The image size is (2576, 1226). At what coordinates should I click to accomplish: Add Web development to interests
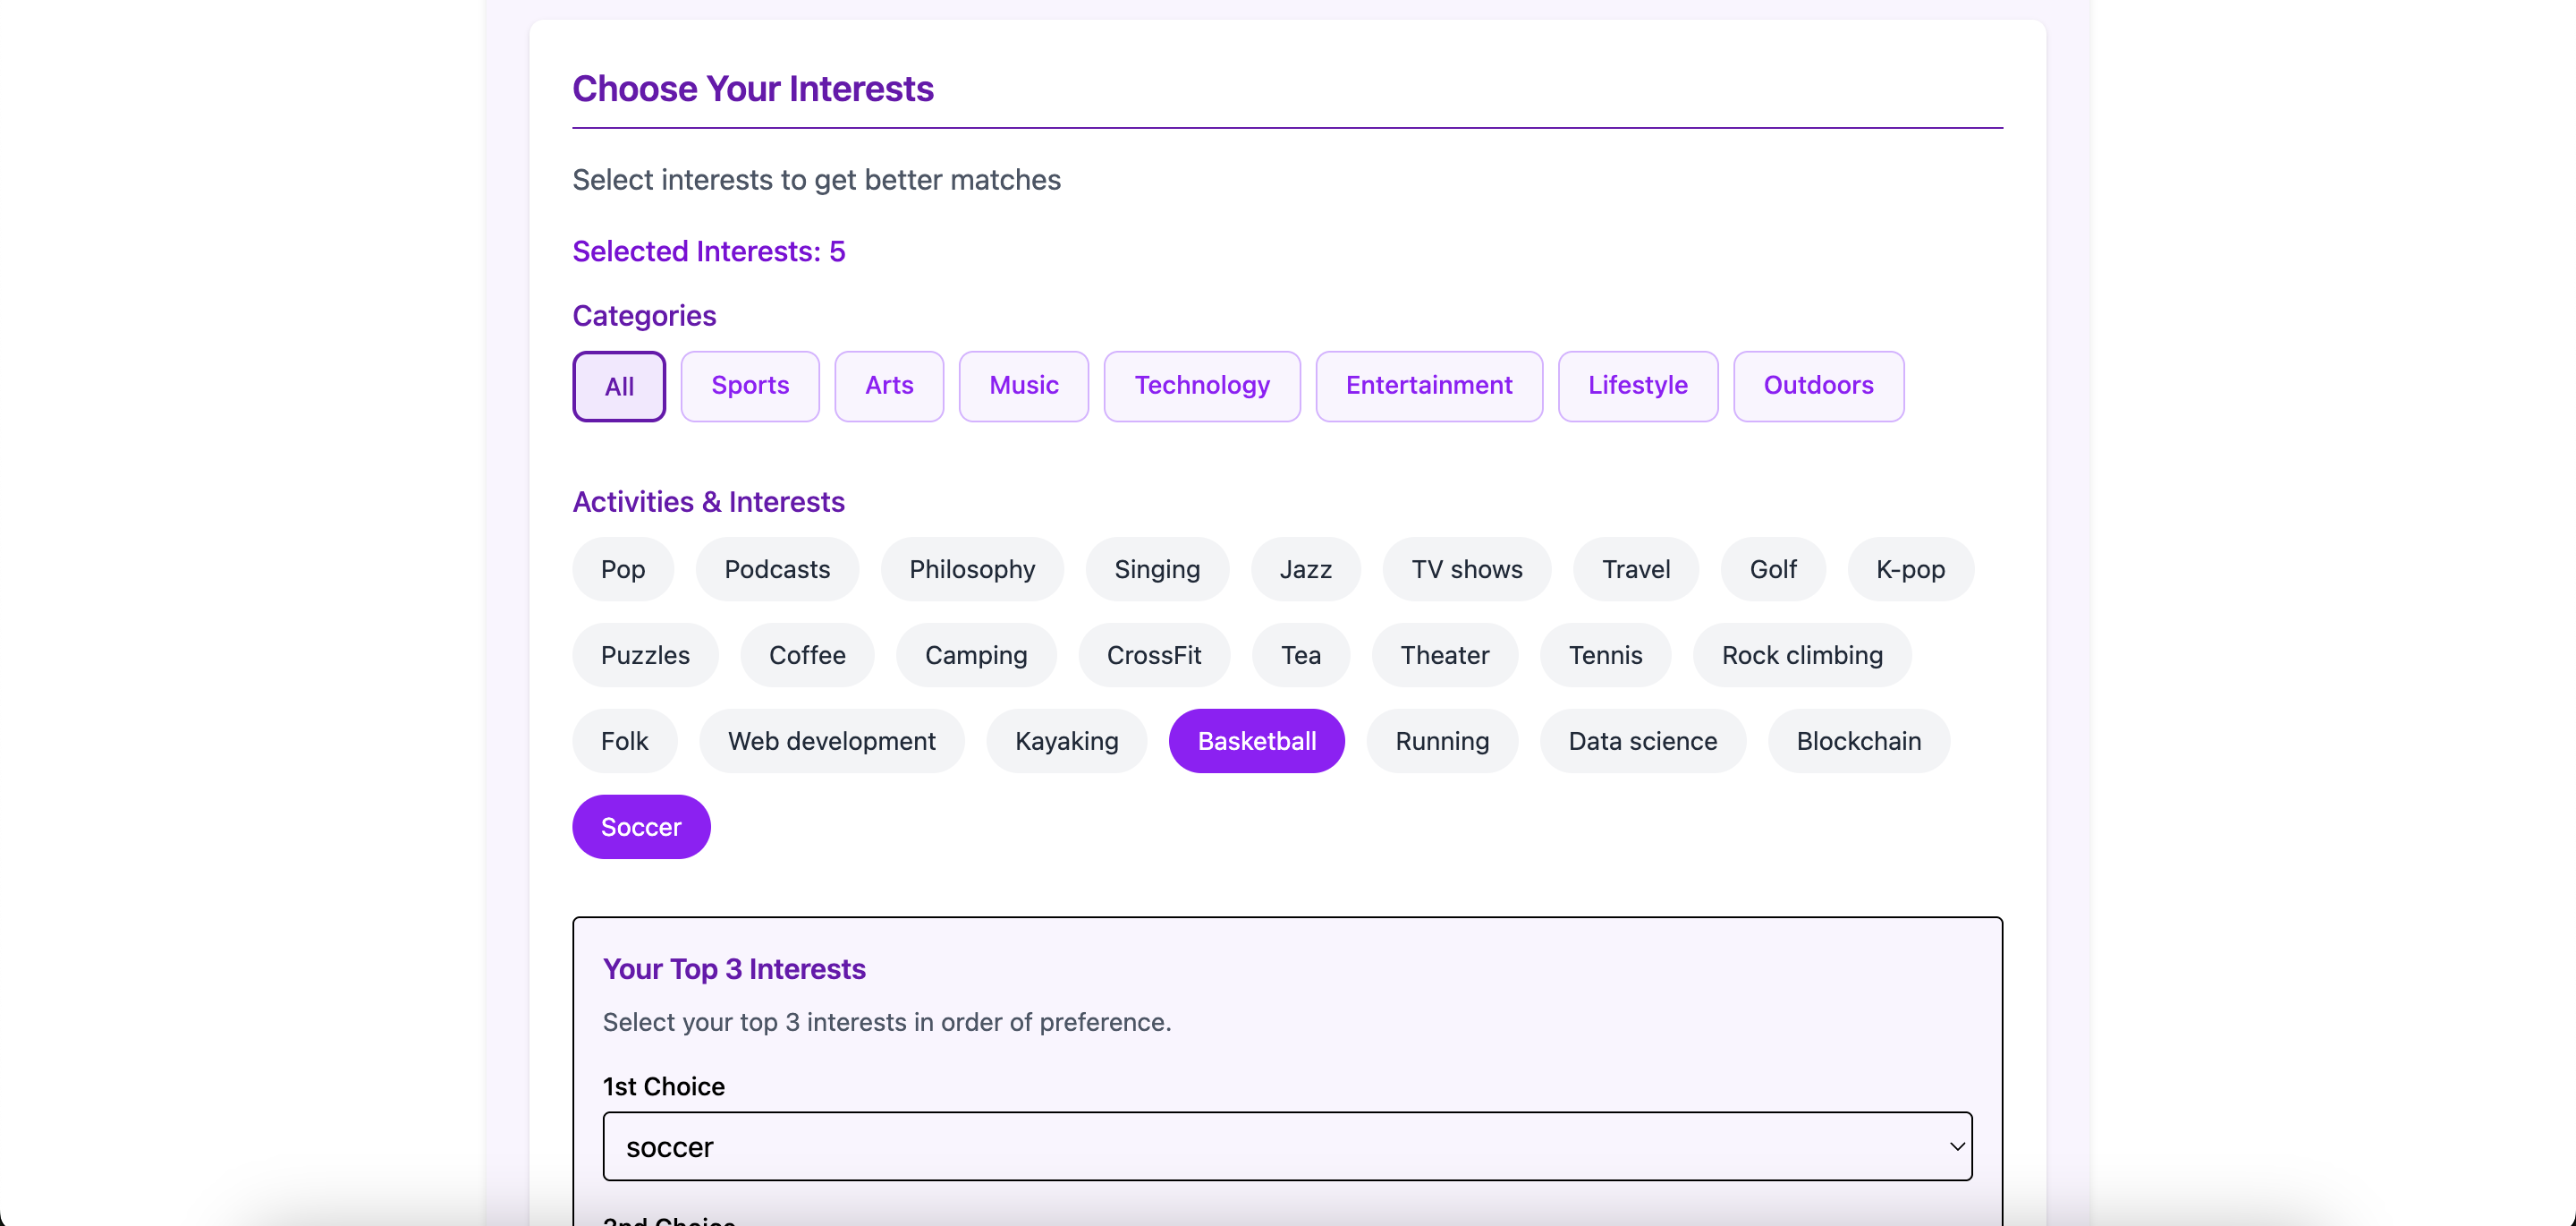click(x=831, y=741)
